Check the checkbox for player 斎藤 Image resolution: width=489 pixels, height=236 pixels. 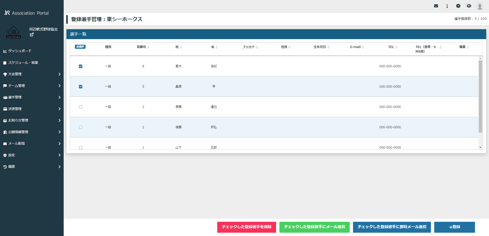click(x=80, y=107)
